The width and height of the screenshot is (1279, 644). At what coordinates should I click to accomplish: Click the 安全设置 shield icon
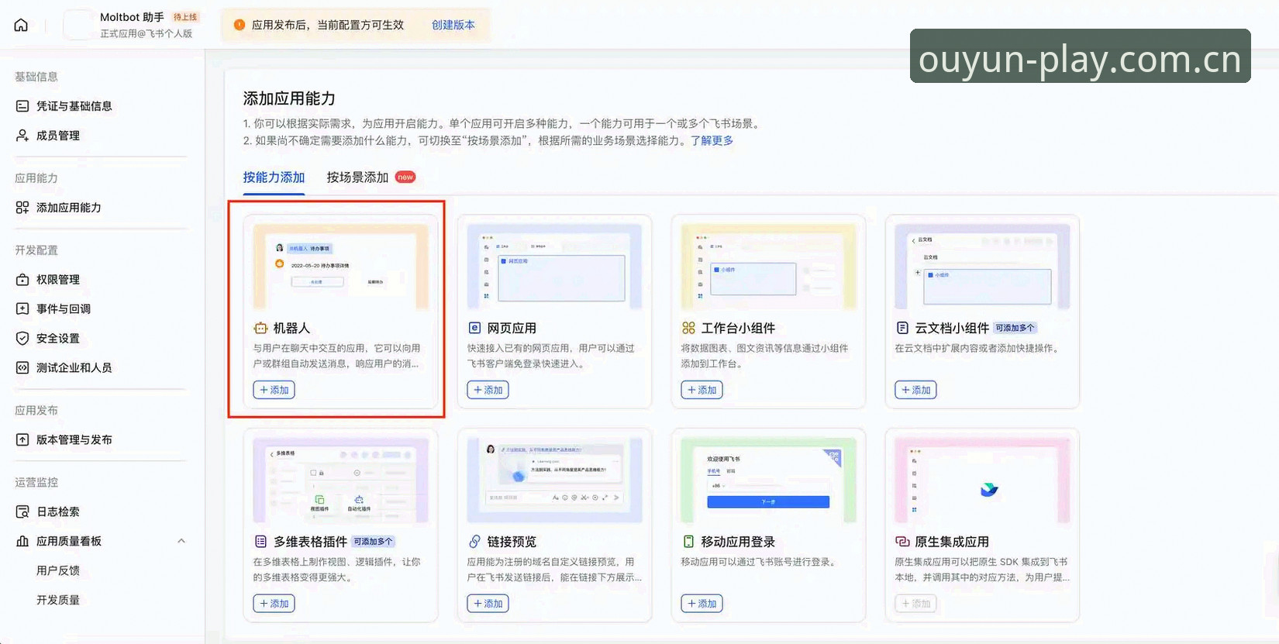(22, 339)
